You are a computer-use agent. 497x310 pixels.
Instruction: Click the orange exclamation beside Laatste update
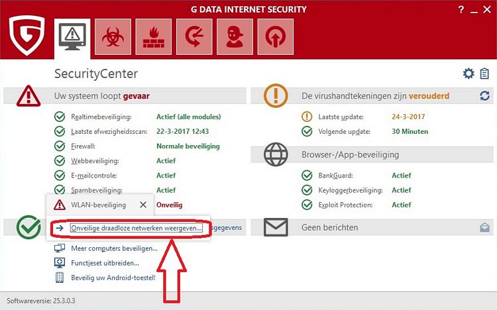point(307,117)
